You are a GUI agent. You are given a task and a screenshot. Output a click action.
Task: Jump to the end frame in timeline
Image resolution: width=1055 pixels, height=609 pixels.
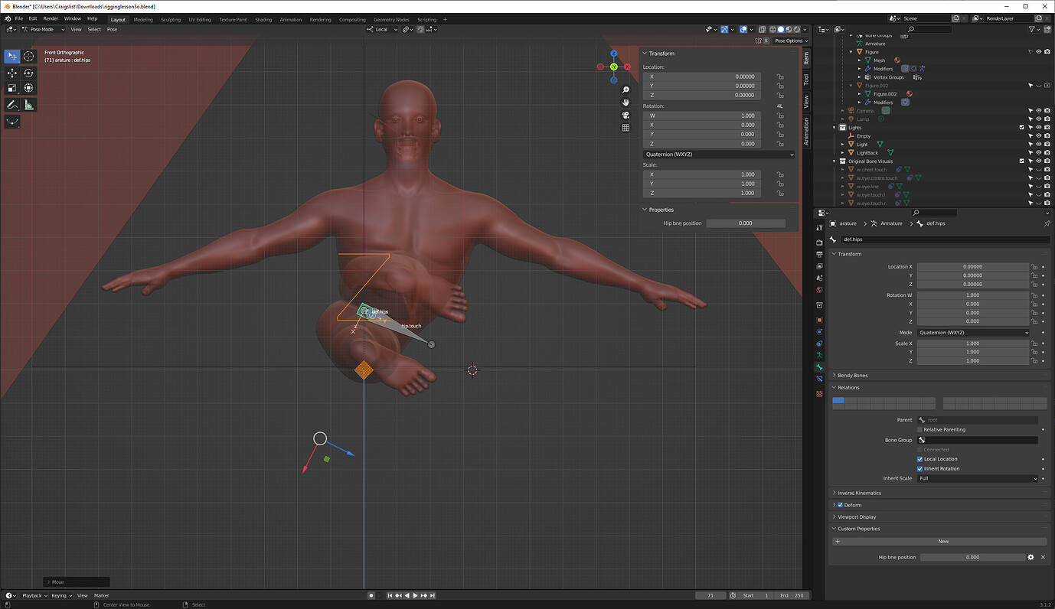(433, 595)
